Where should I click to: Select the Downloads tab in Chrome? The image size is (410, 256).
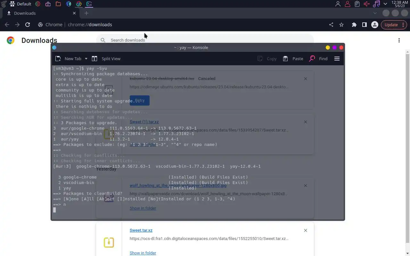[x=41, y=13]
